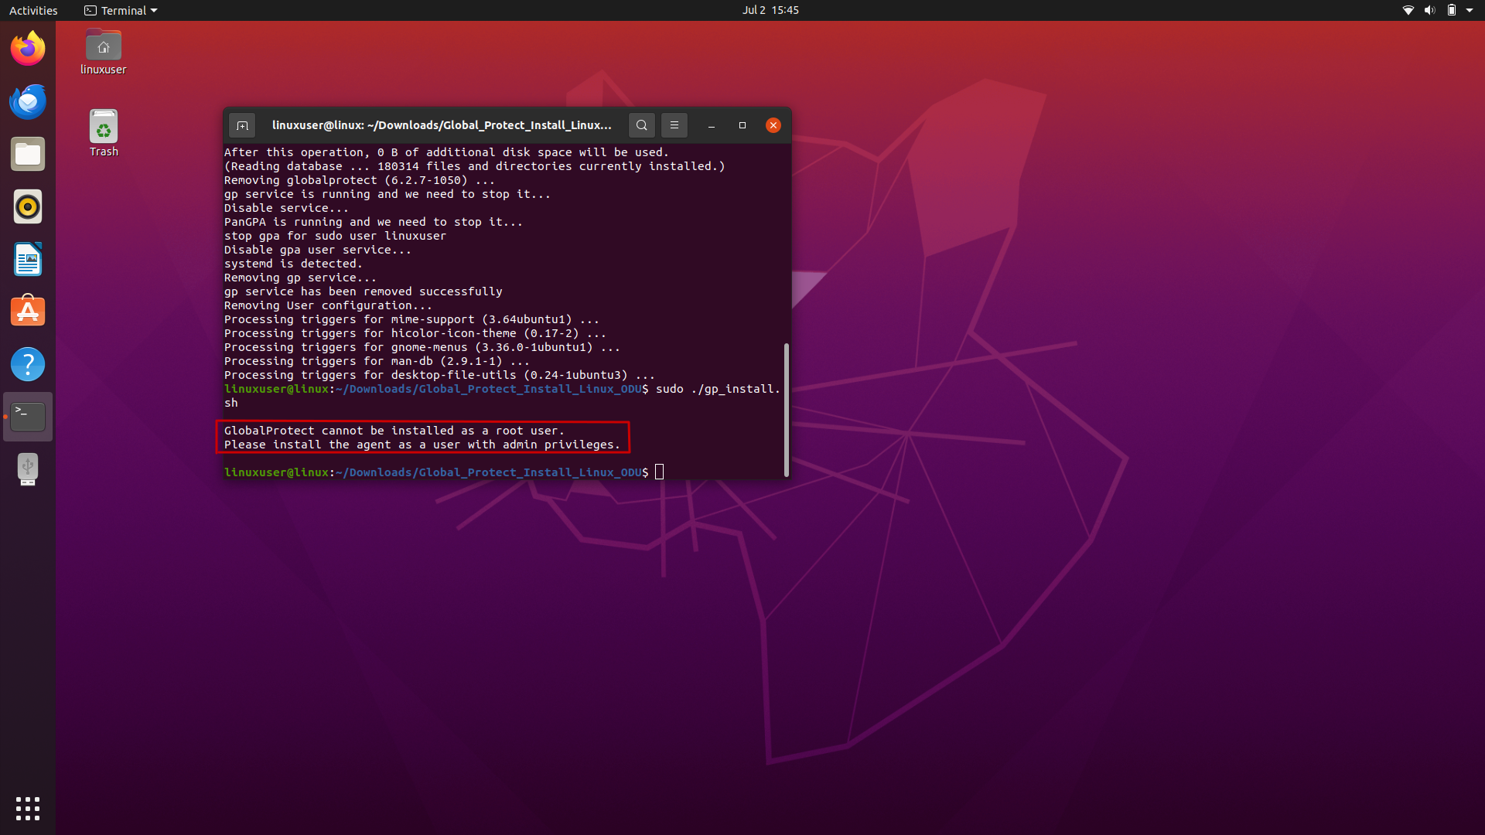Open linuxuser home folder on desktop
This screenshot has width=1485, height=835.
click(x=103, y=53)
